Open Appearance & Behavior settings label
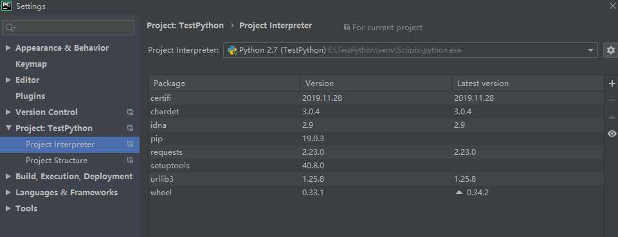The width and height of the screenshot is (618, 237). point(62,48)
